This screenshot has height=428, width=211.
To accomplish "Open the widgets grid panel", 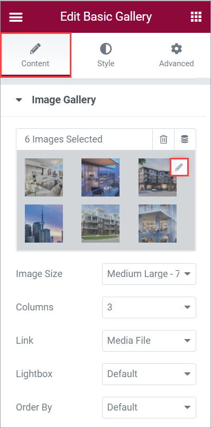I will 196,16.
